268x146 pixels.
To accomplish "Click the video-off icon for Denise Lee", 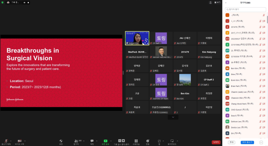I will (x=264, y=127).
